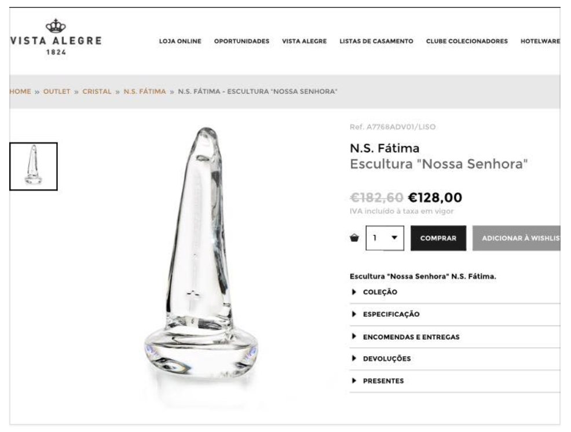Open the Oportunidades menu

pyautogui.click(x=241, y=42)
